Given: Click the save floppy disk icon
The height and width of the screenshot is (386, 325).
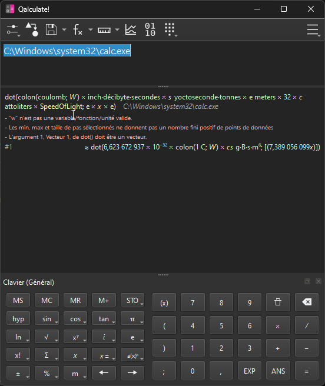Looking at the screenshot, I should [51, 29].
